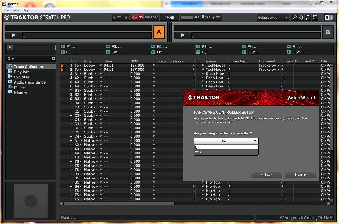Select Track Collection in browser tree
The image size is (339, 224).
point(31,67)
